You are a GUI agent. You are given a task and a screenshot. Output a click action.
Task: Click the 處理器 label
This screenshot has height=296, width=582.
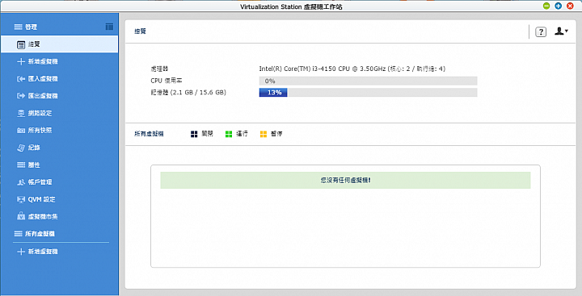(159, 69)
